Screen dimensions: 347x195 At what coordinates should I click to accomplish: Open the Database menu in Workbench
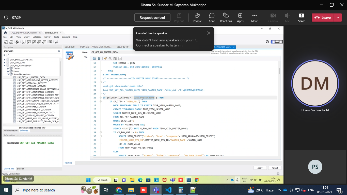tap(37, 37)
